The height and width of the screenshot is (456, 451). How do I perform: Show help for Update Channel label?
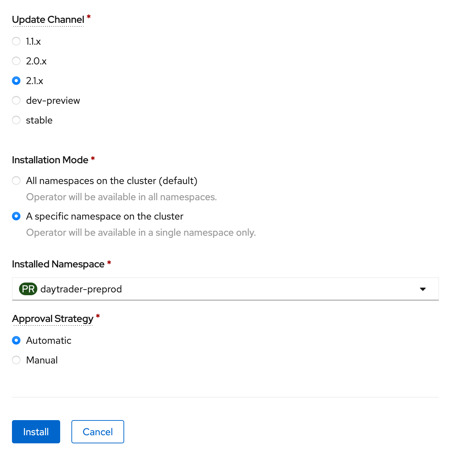pos(48,20)
